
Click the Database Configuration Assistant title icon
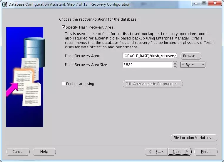(5, 4)
